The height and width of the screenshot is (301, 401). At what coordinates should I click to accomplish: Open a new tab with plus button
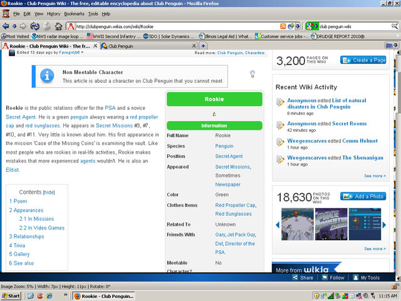(x=203, y=46)
